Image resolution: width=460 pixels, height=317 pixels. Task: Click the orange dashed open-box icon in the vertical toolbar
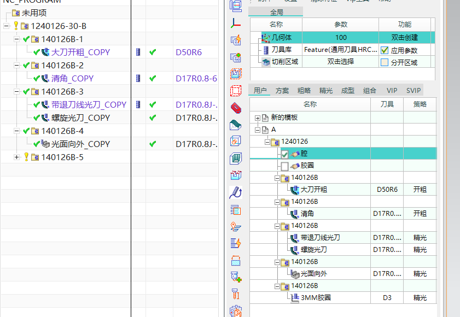pos(236,74)
